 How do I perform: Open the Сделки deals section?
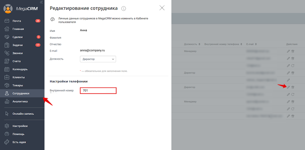pos(17,37)
